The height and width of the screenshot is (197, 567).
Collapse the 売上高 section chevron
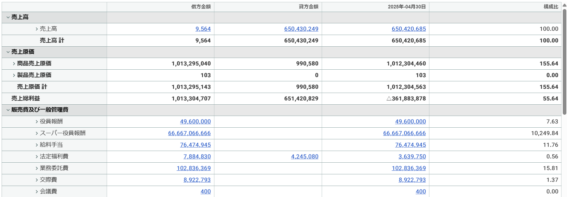pyautogui.click(x=8, y=17)
